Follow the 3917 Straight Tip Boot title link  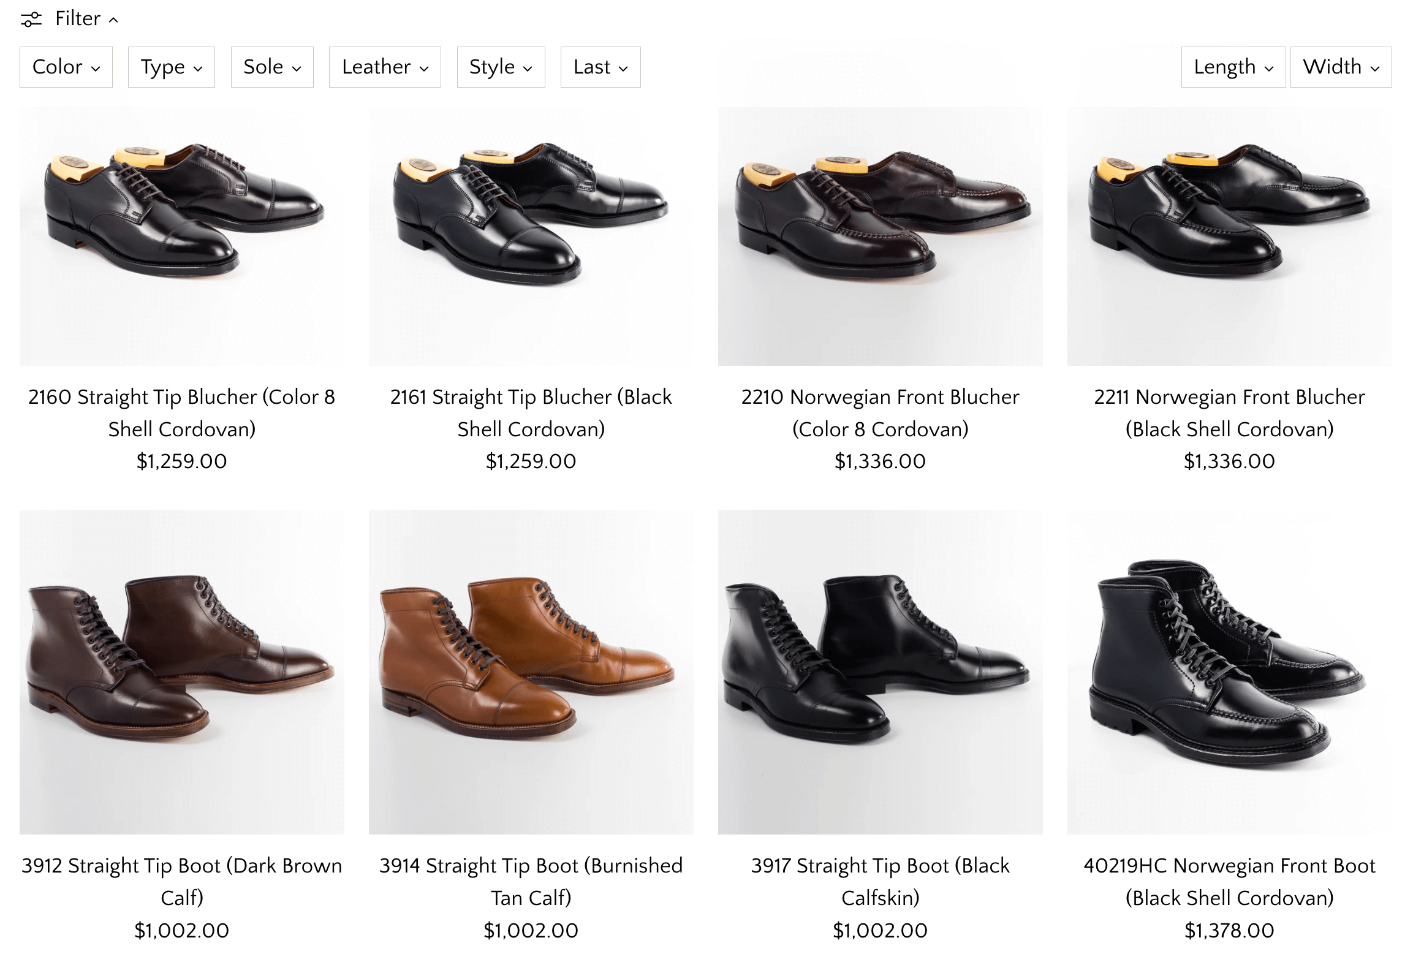[881, 881]
